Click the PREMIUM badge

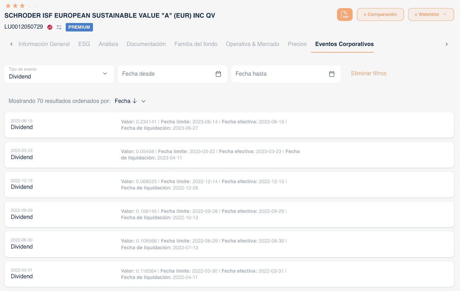pos(79,27)
